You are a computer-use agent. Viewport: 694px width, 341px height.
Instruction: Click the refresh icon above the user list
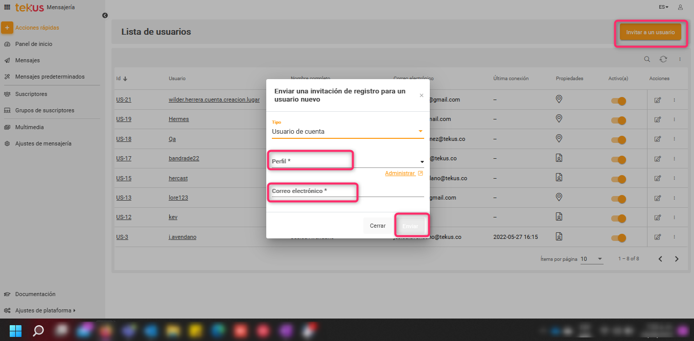pos(663,59)
